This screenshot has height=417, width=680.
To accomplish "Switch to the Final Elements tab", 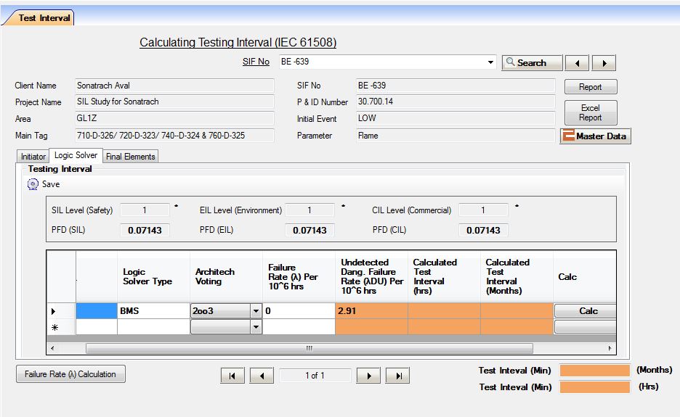I will pyautogui.click(x=130, y=157).
